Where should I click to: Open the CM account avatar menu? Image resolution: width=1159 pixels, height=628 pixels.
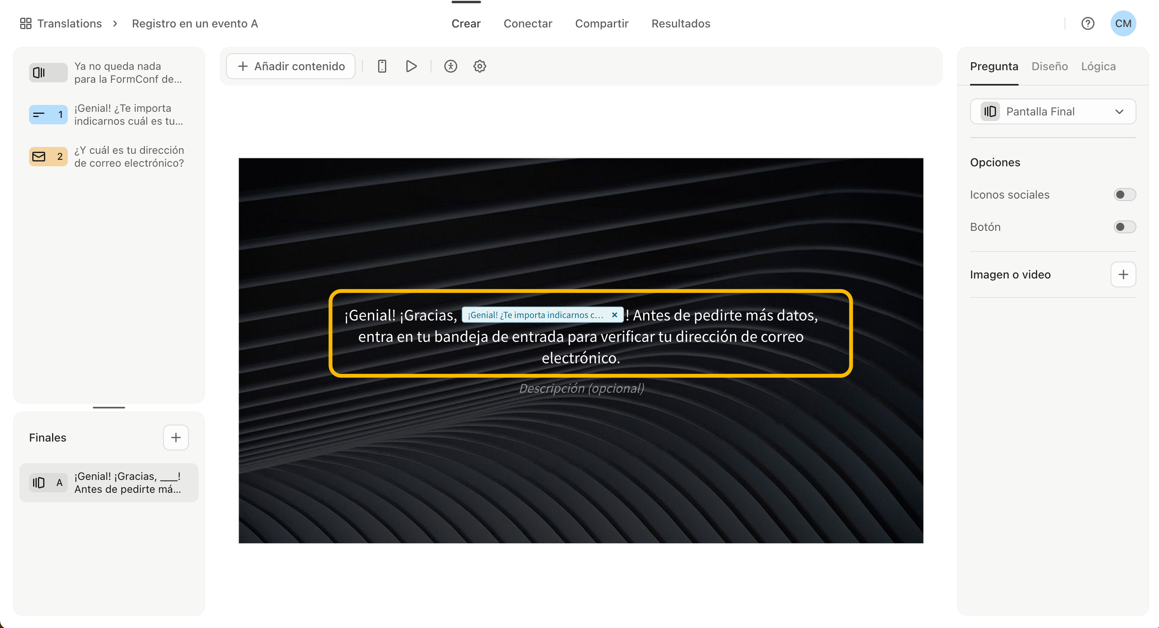click(x=1123, y=23)
